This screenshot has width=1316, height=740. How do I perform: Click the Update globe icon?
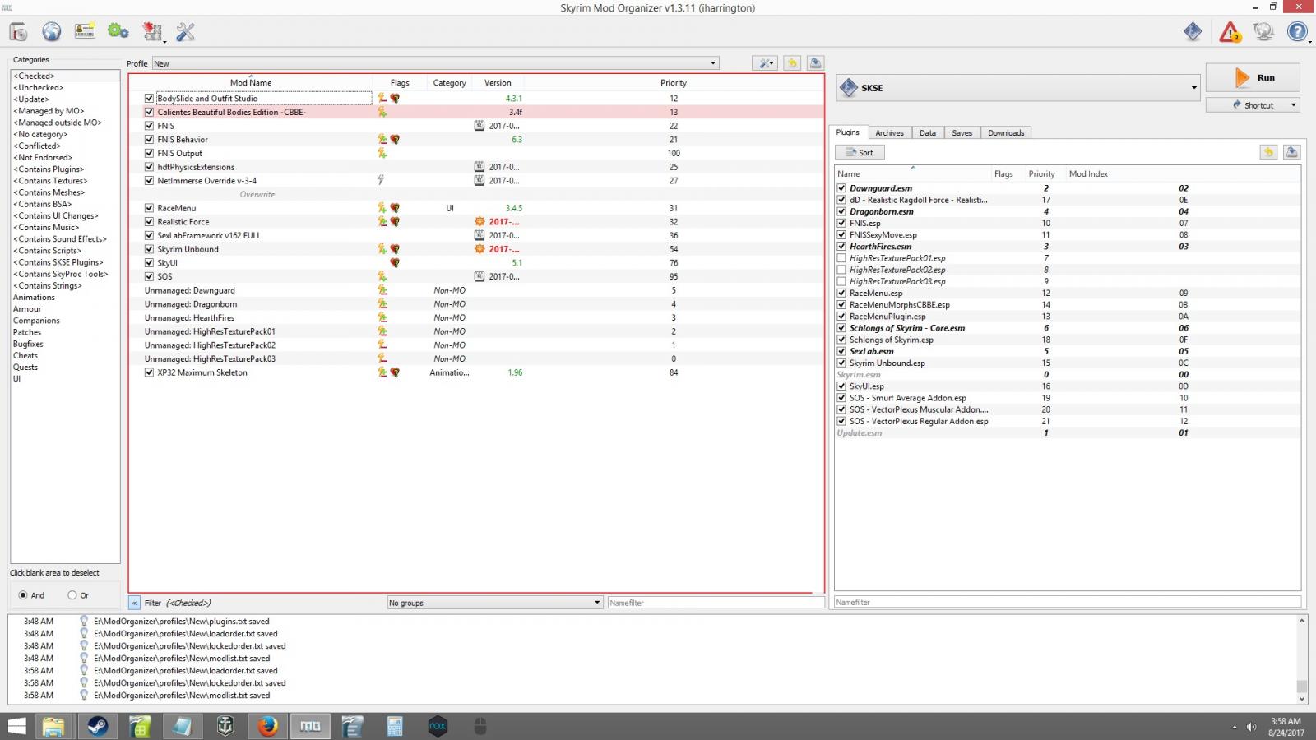click(x=1263, y=32)
